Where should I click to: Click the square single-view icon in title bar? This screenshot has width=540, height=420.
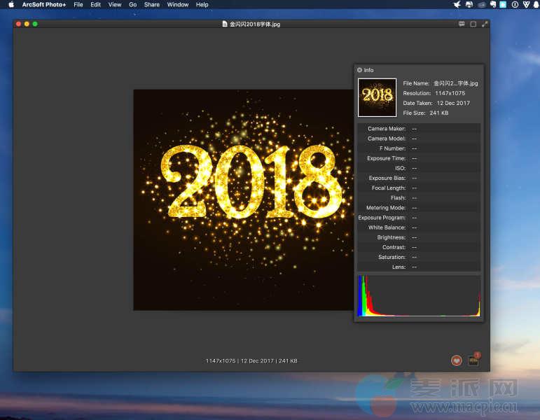473,24
